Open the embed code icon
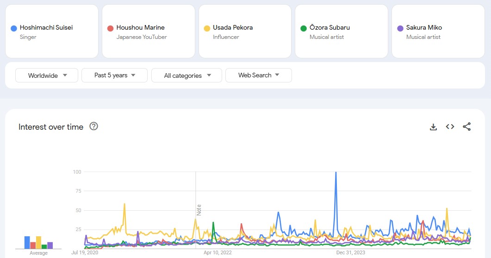 pyautogui.click(x=450, y=126)
